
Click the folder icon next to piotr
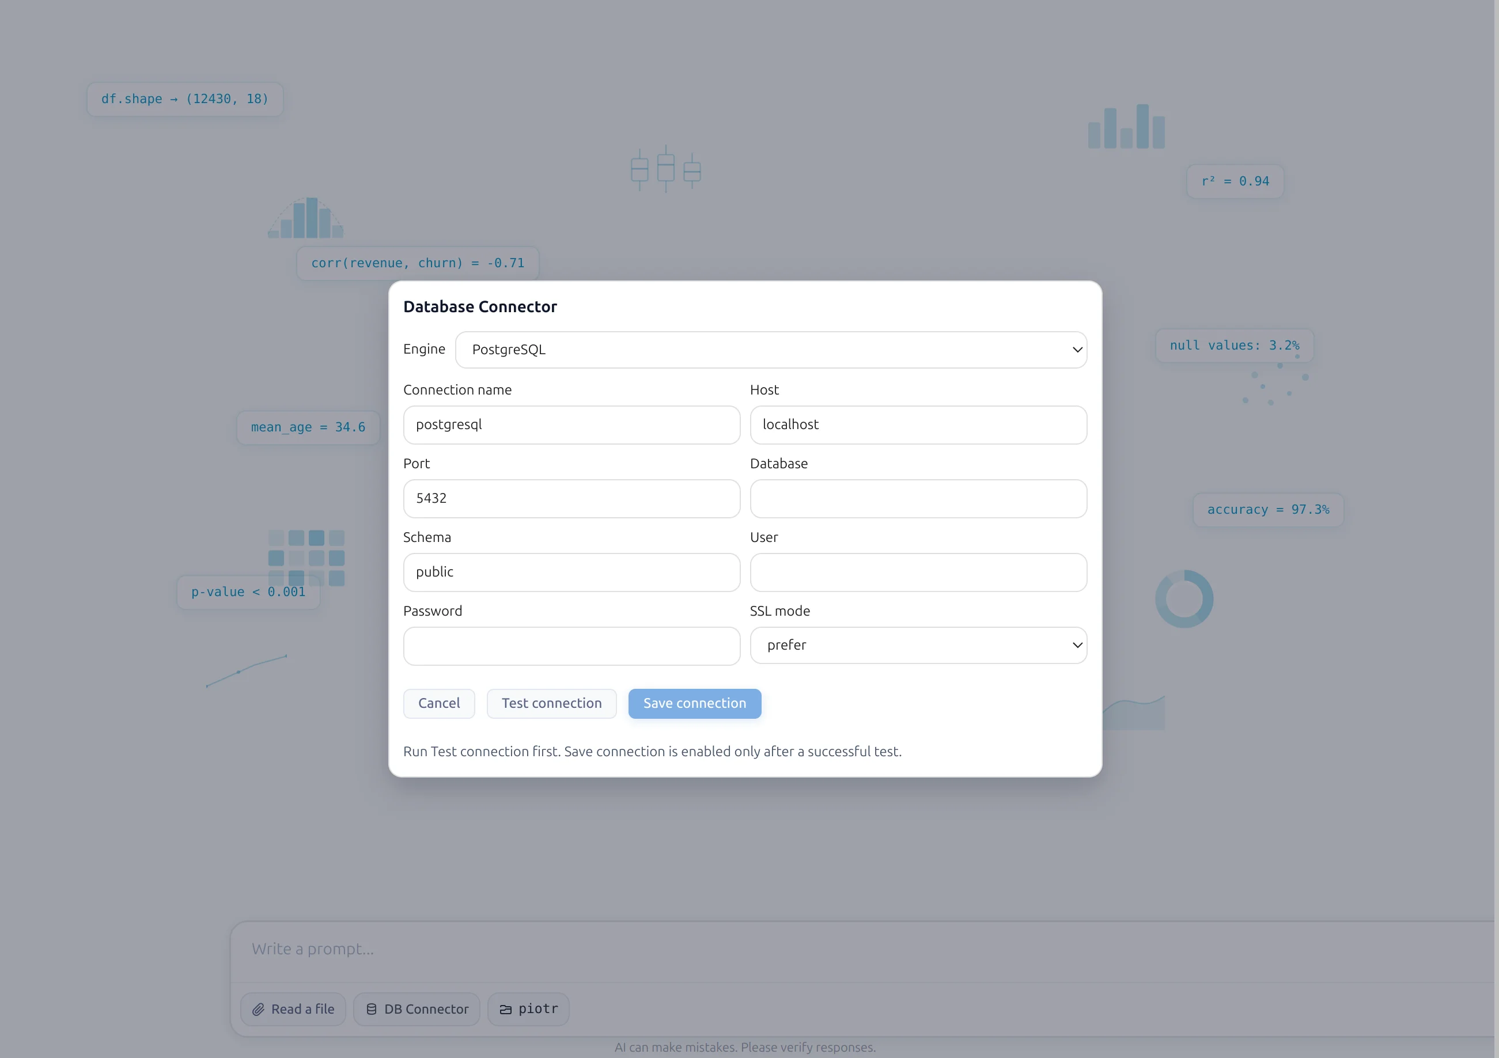click(506, 1008)
